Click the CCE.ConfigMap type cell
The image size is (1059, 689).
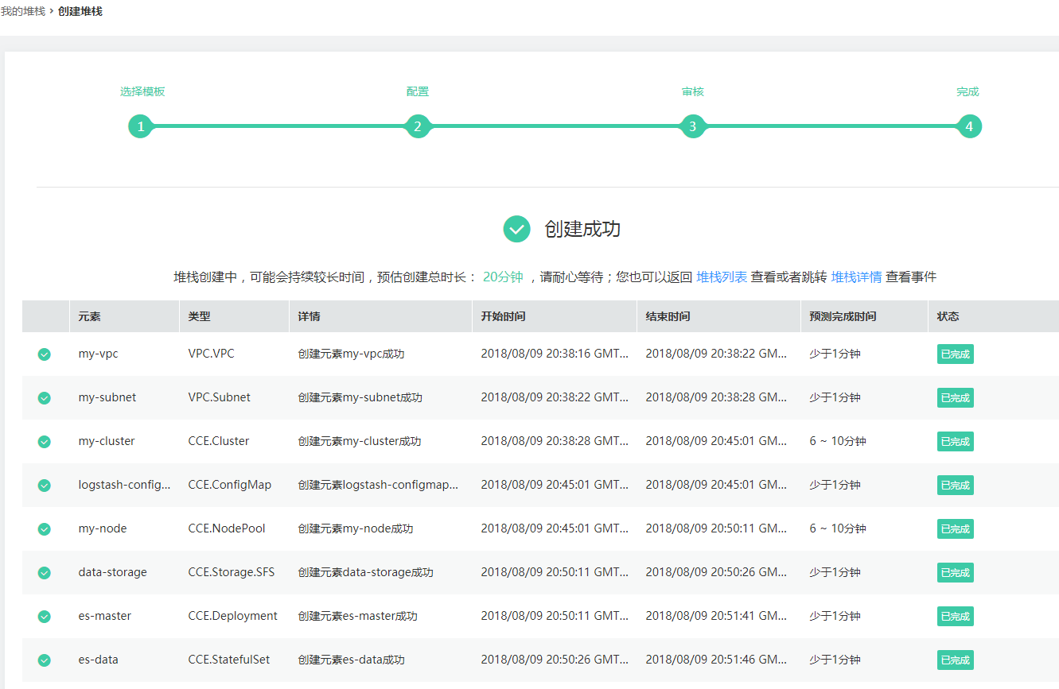tap(229, 485)
